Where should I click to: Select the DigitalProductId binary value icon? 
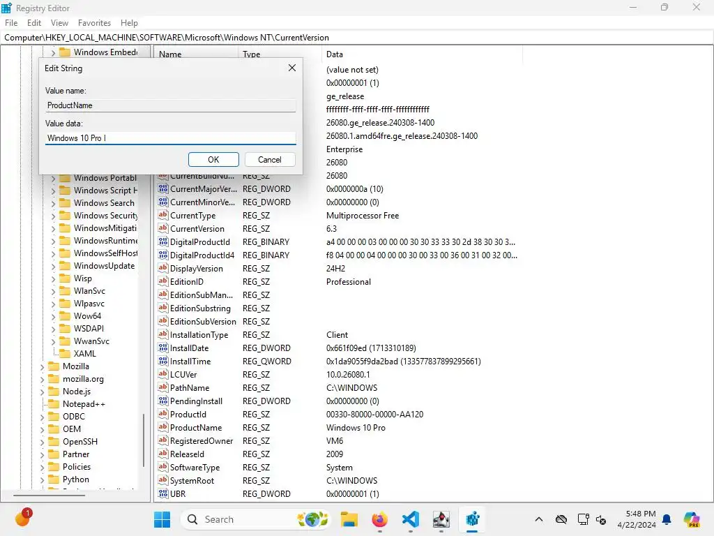pyautogui.click(x=163, y=241)
